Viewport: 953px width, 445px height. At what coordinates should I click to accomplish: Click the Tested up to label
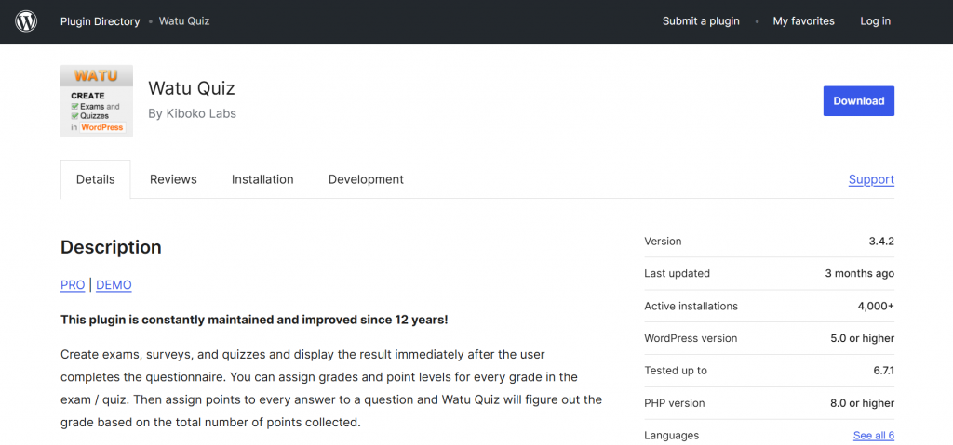coord(676,371)
